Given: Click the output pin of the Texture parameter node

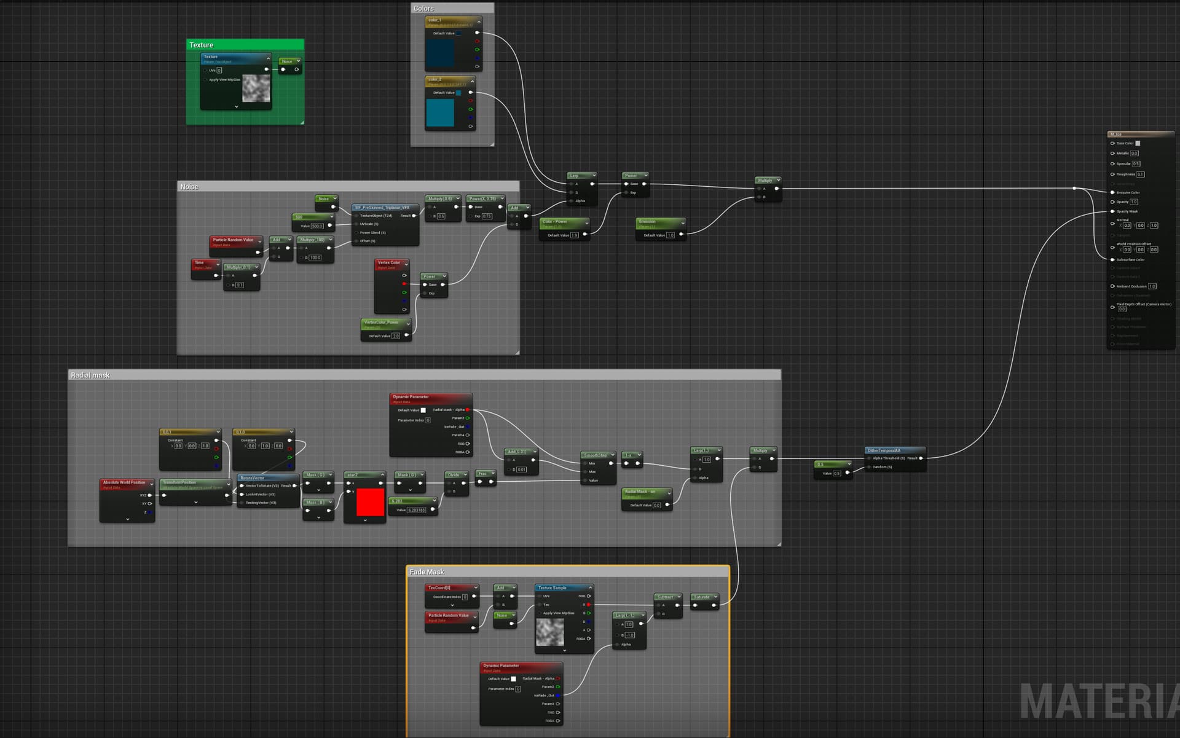Looking at the screenshot, I should click(266, 69).
